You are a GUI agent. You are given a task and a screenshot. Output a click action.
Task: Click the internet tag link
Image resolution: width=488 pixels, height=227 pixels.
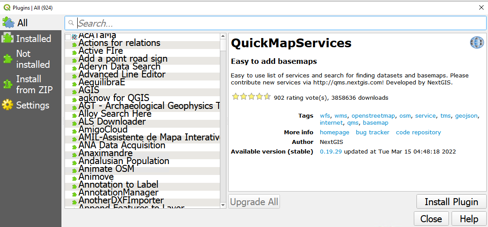(x=331, y=123)
